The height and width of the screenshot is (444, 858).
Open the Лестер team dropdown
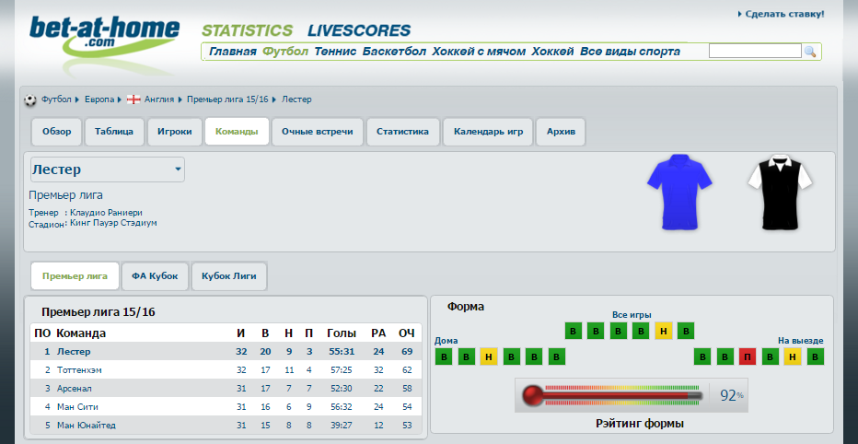[x=108, y=169]
